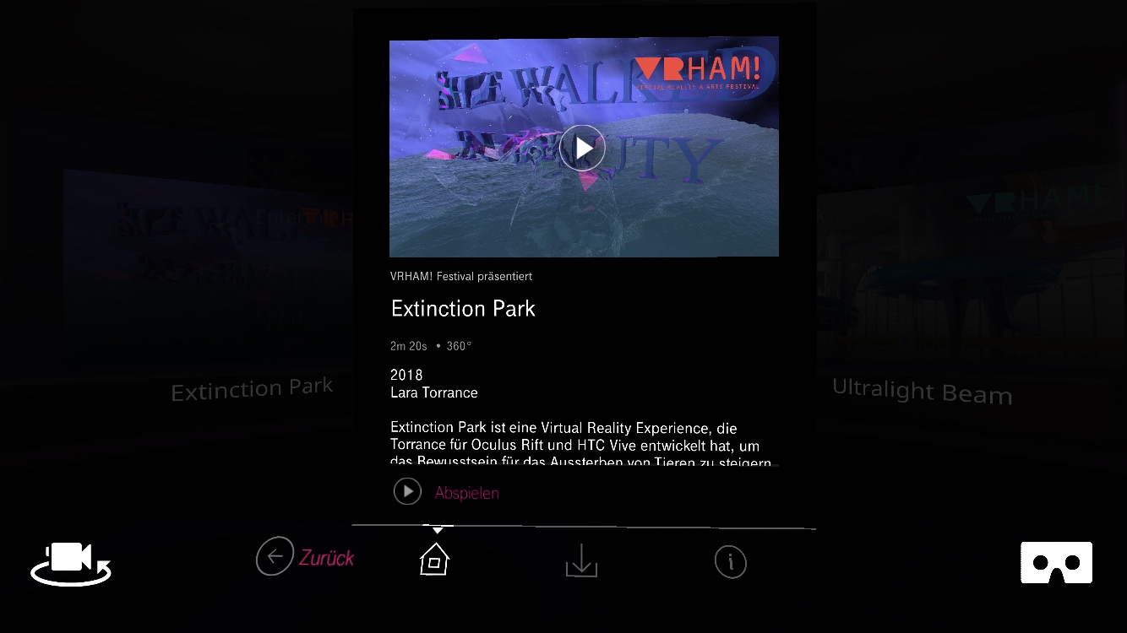Click the dimmed Ultralight Beam preview thumbnail
The image size is (1127, 633).
pos(972,270)
